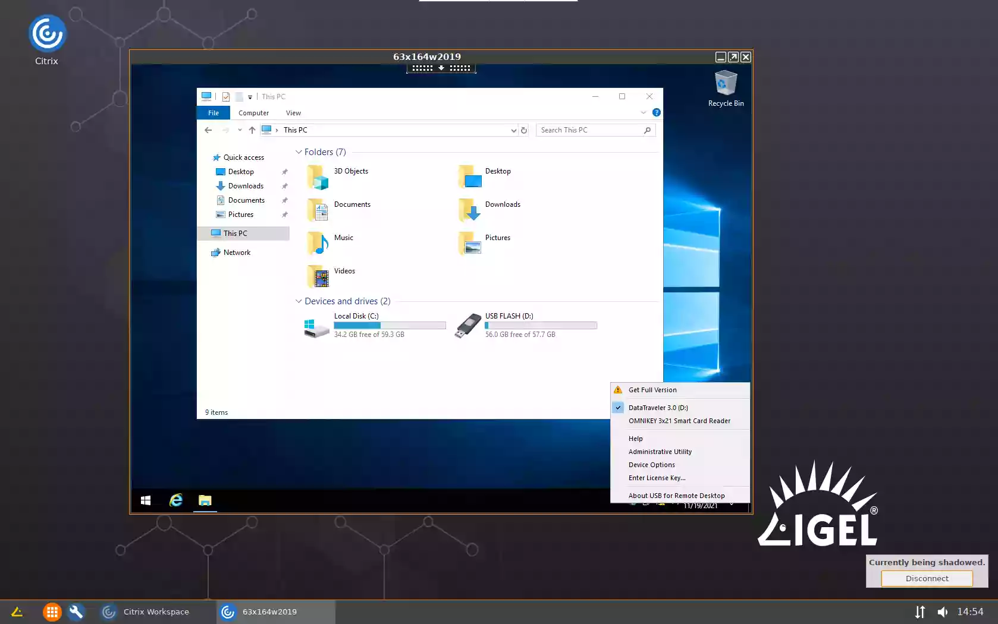The image size is (998, 624).
Task: Click the This PC address bar
Action: [x=390, y=130]
